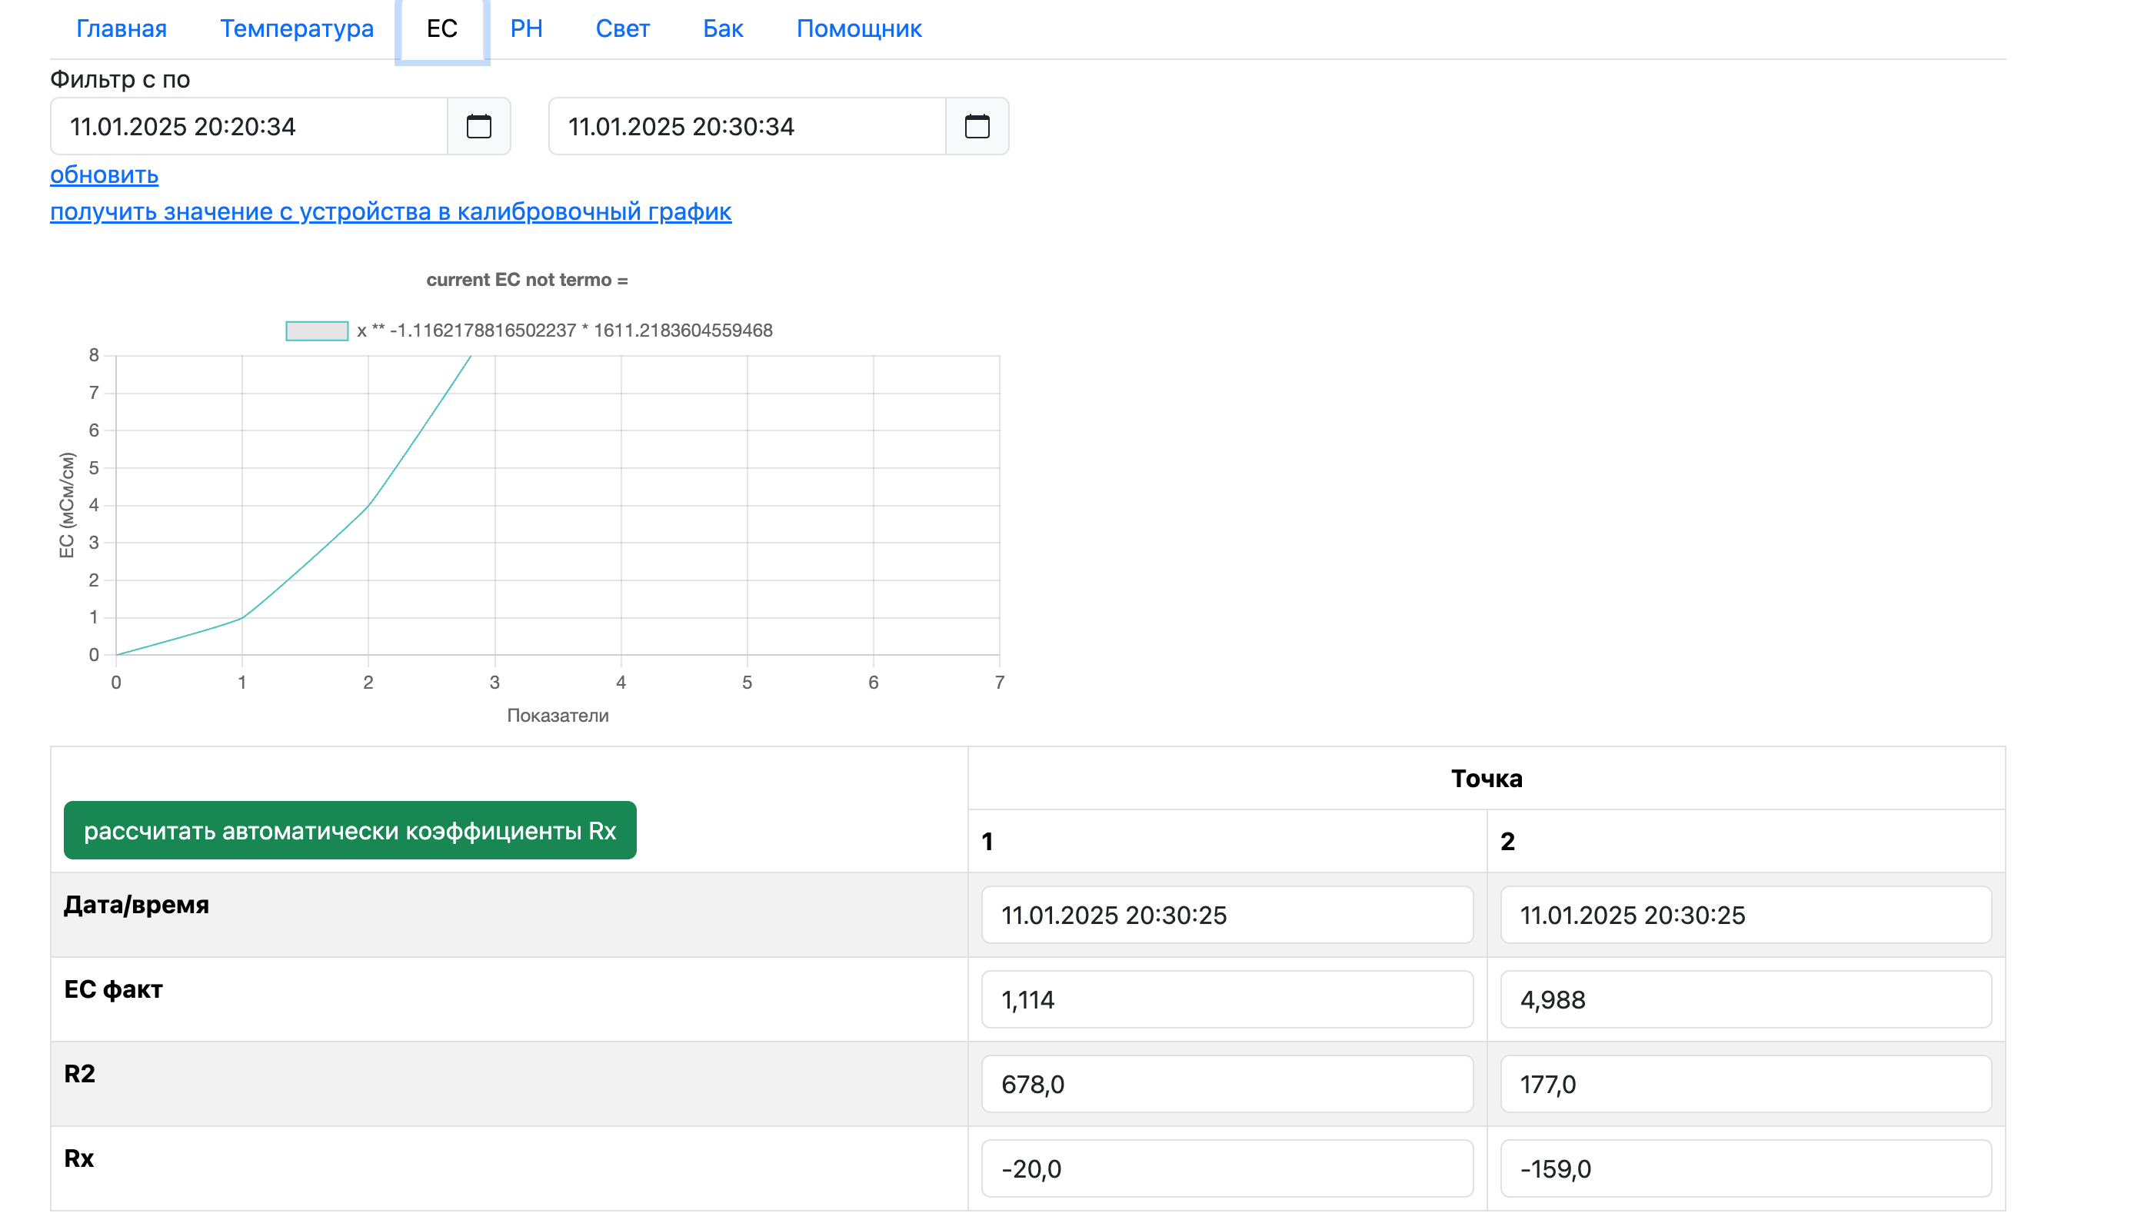Open calendar picker for start date filter
2141x1213 pixels.
(478, 127)
